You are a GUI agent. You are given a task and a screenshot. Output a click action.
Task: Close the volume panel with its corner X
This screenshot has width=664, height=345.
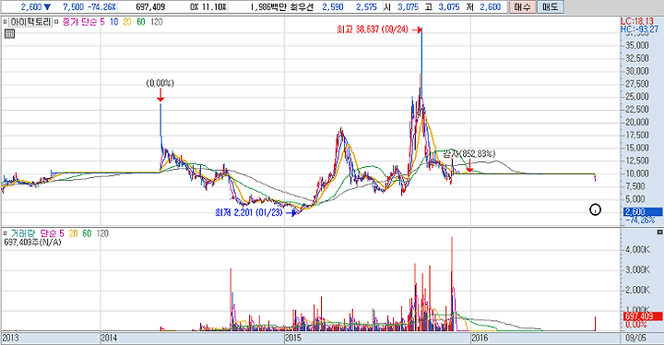click(x=659, y=232)
